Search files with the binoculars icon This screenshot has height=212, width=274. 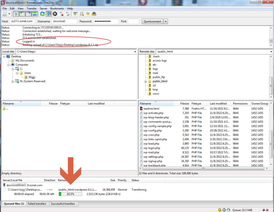[x=94, y=14]
